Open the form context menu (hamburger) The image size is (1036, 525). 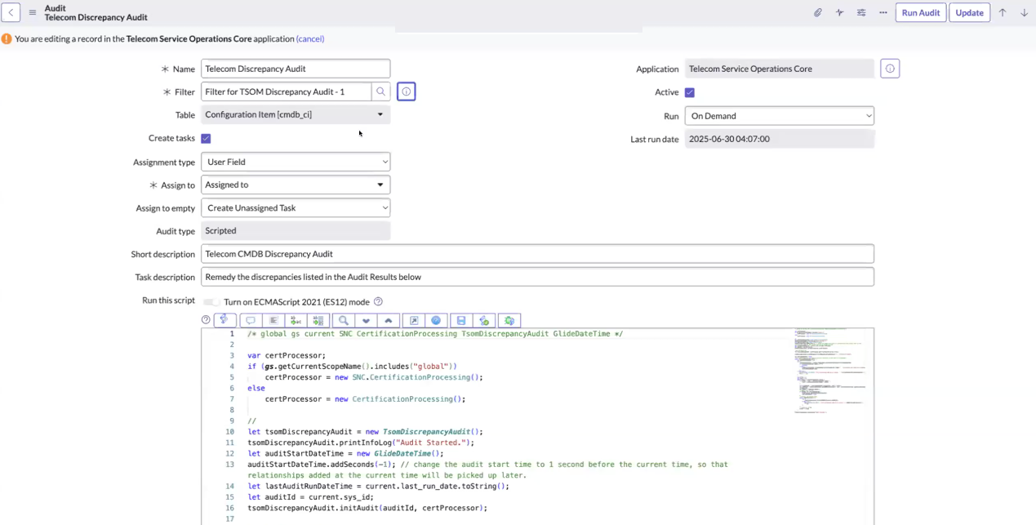coord(33,12)
